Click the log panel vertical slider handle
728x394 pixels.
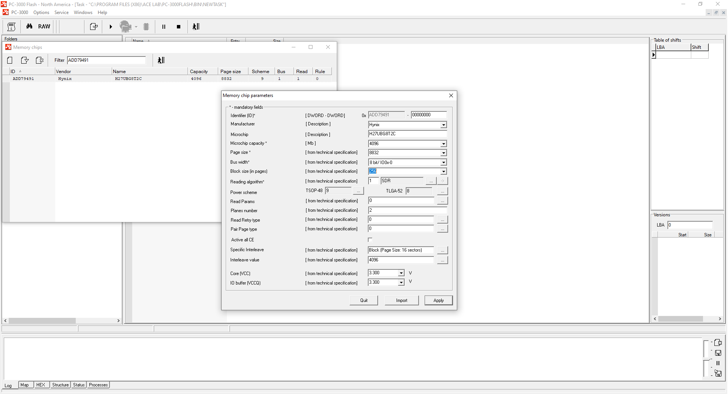[x=706, y=358]
